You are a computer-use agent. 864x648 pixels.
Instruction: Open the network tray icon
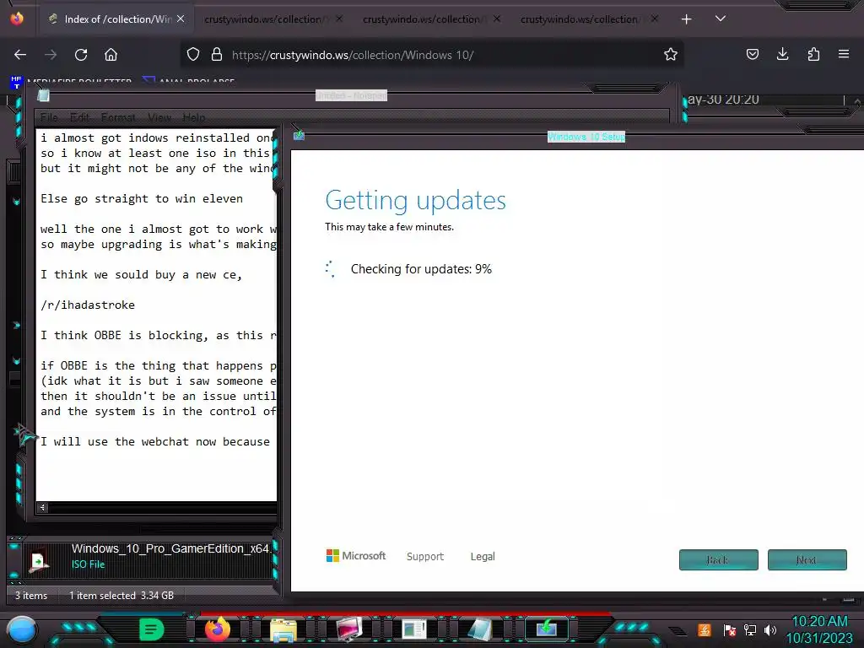point(750,629)
